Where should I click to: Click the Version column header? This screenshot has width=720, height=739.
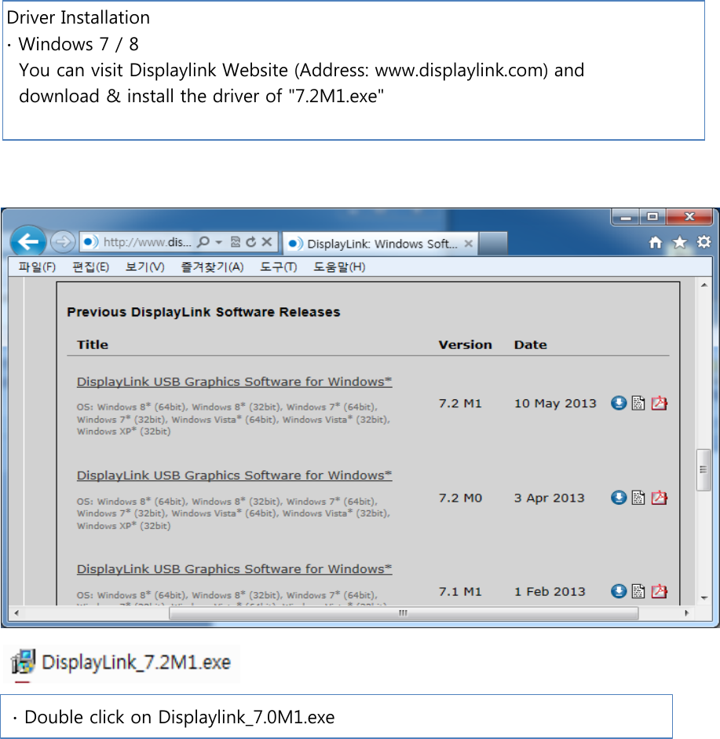coord(465,345)
